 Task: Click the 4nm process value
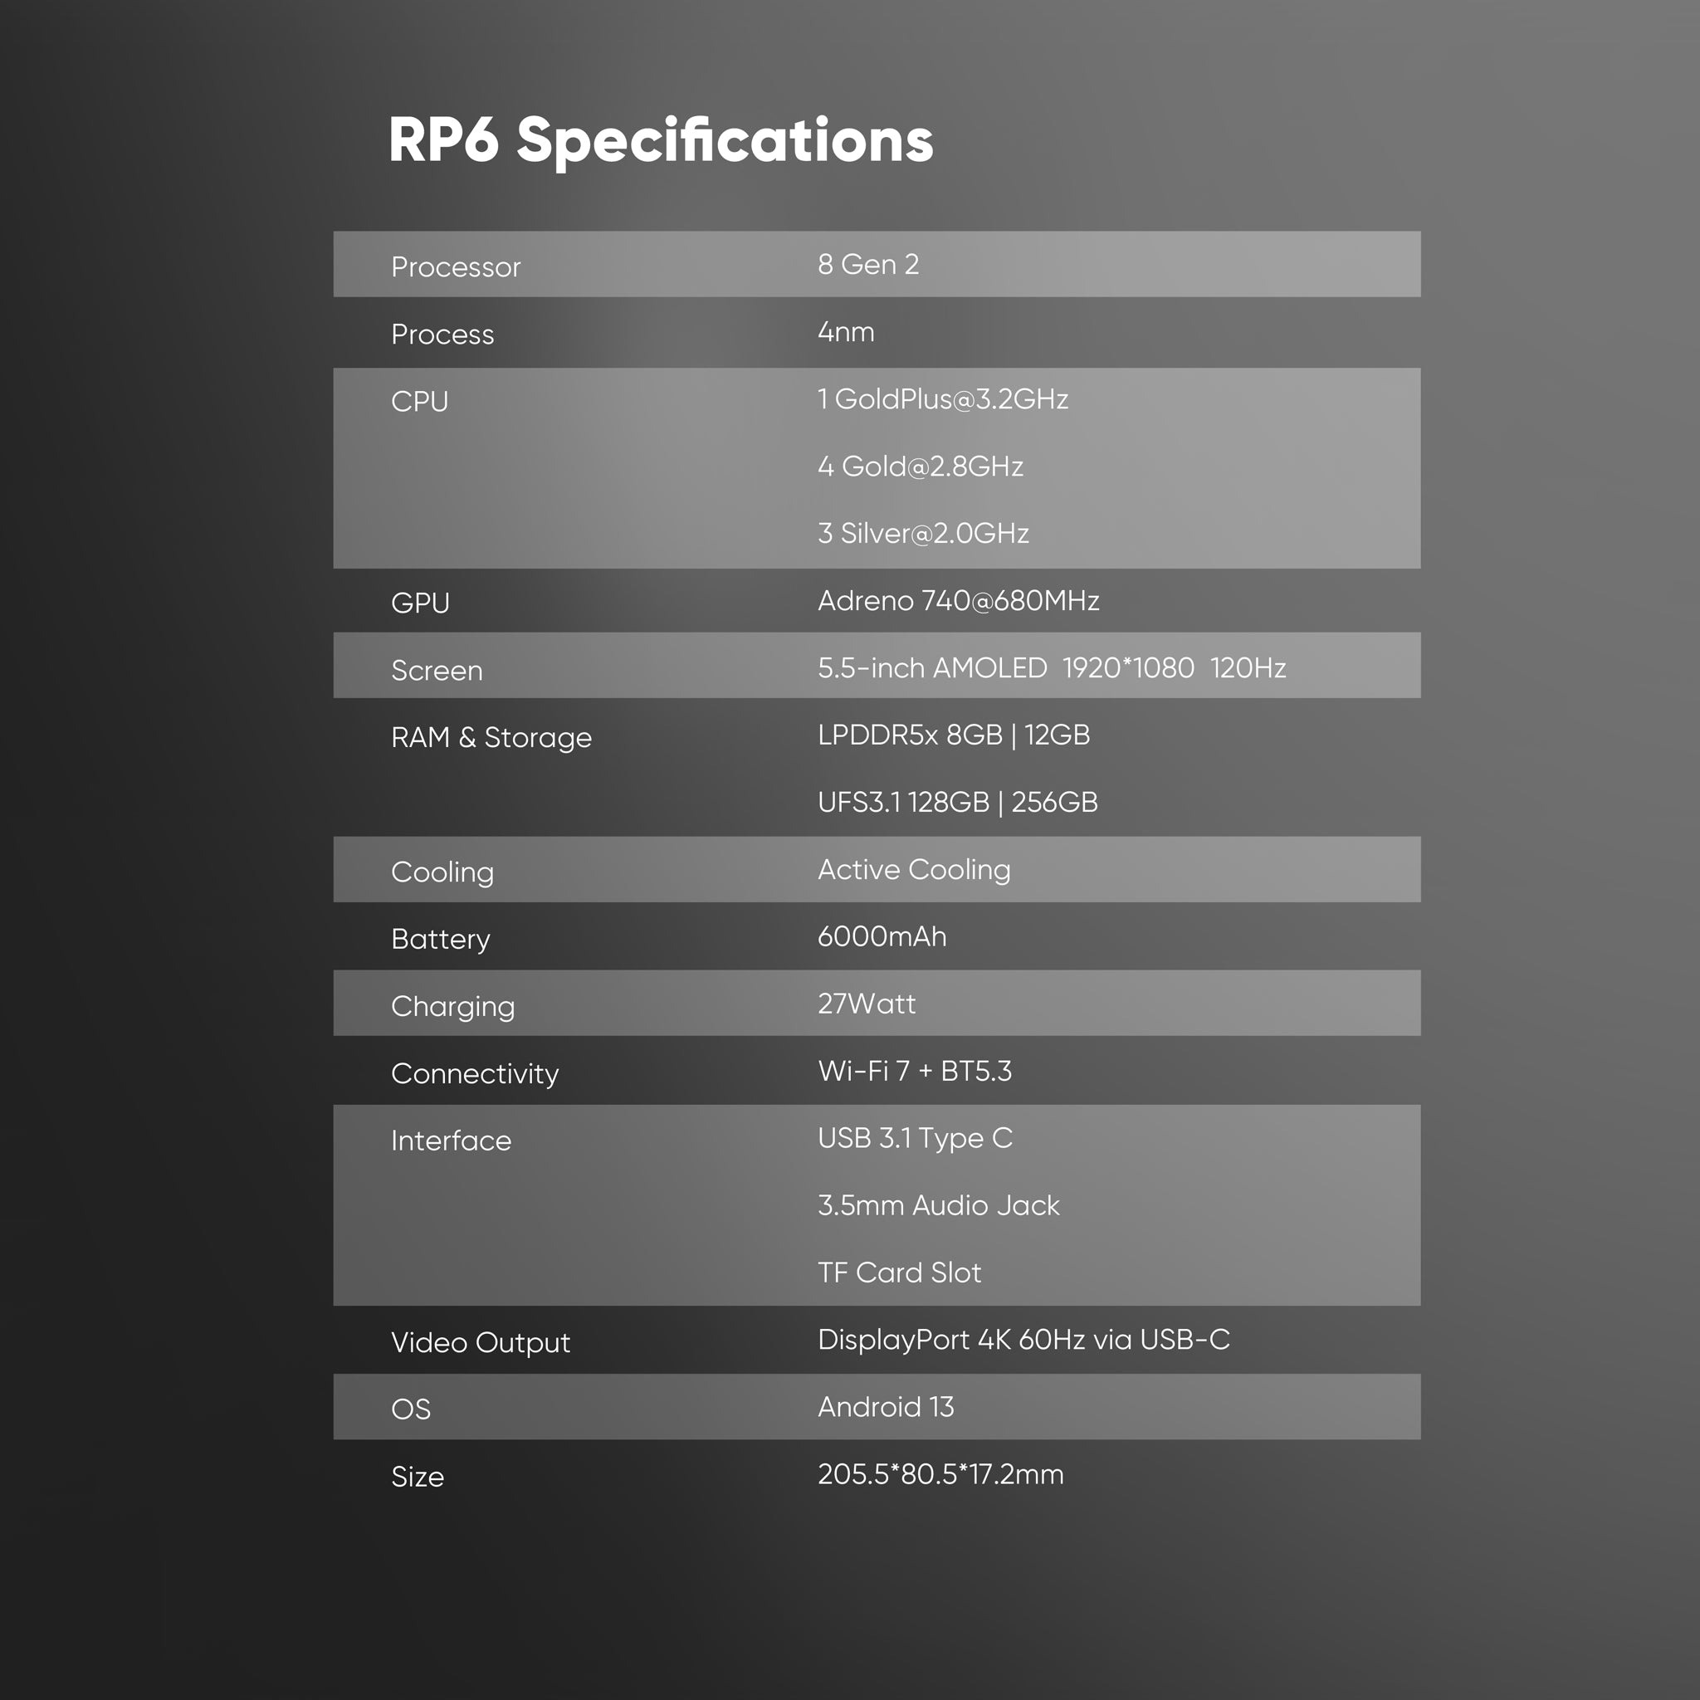click(x=846, y=332)
